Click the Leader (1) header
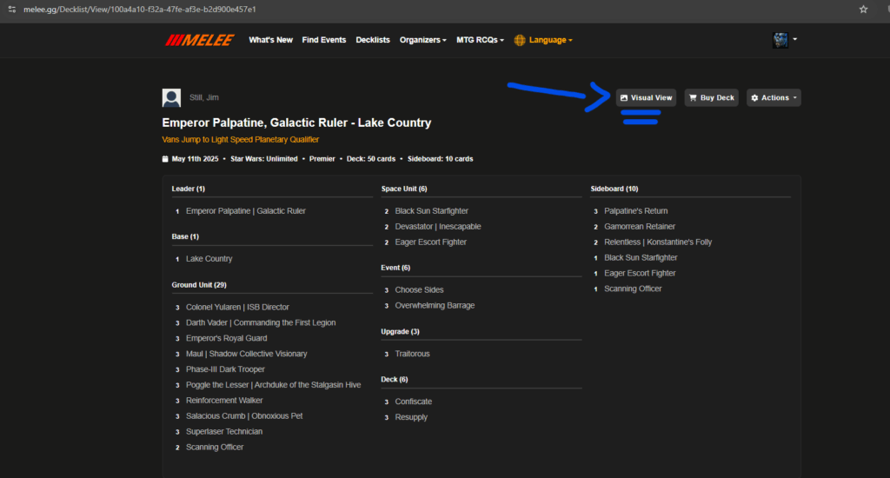The height and width of the screenshot is (478, 890). (x=189, y=189)
